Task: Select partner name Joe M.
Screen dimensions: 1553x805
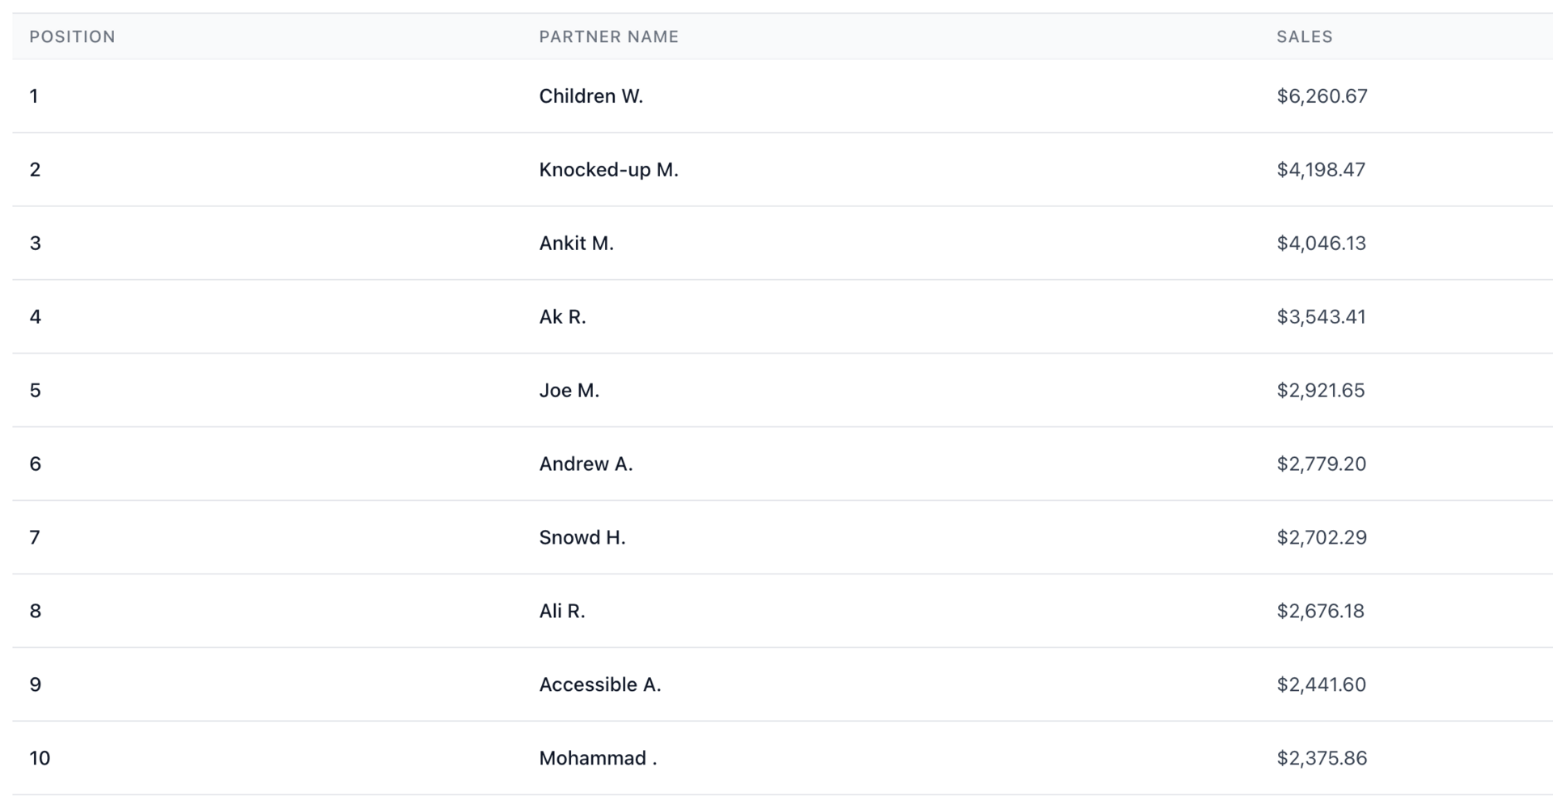Action: click(569, 391)
